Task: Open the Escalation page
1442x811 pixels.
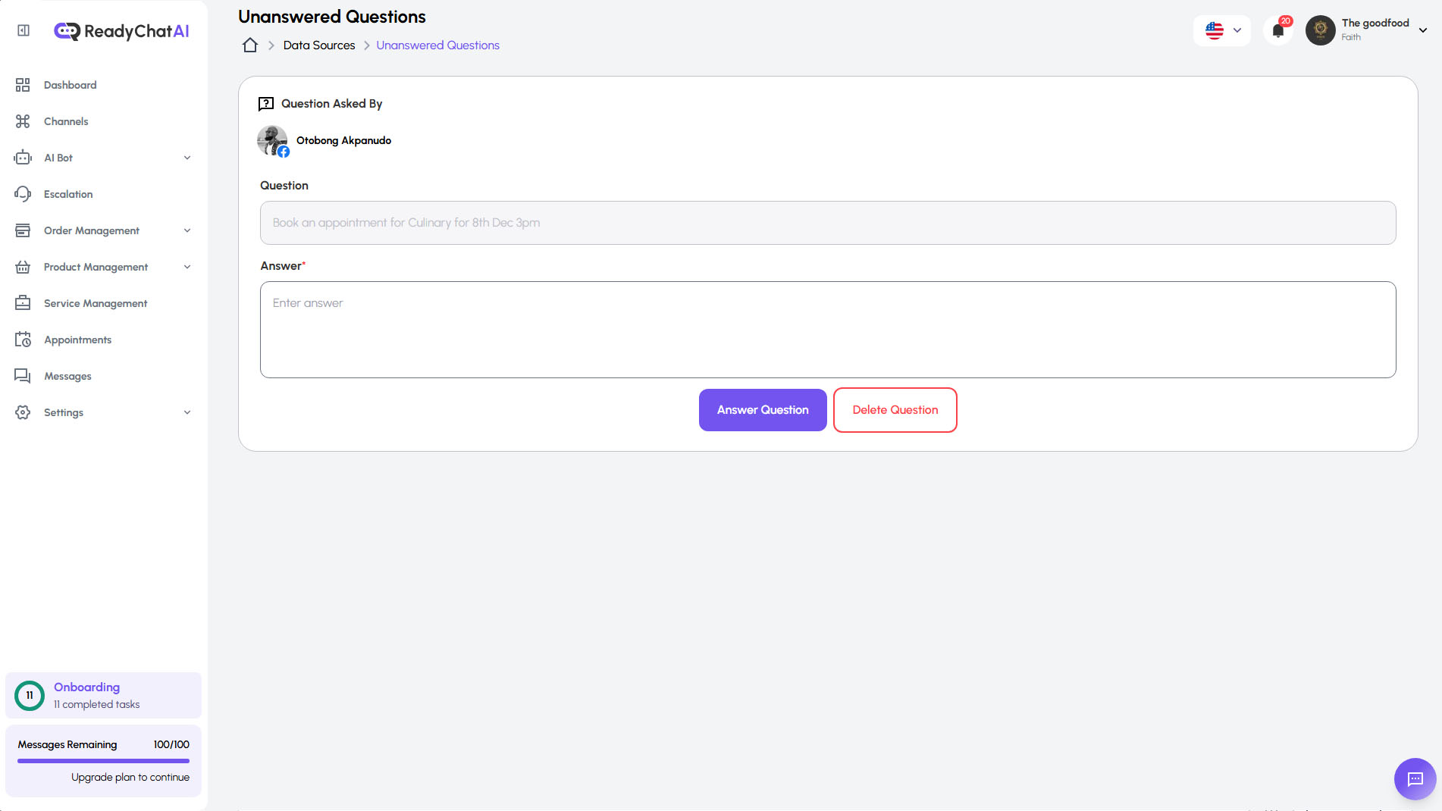Action: (70, 194)
